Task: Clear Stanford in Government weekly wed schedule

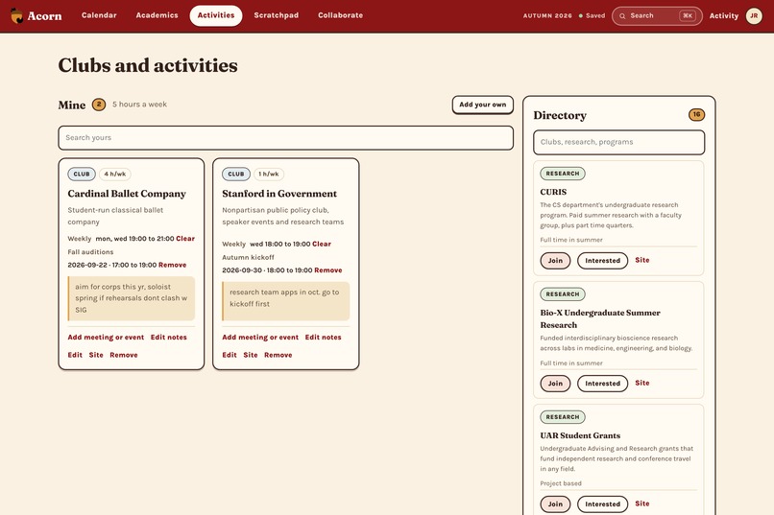Action: tap(322, 244)
